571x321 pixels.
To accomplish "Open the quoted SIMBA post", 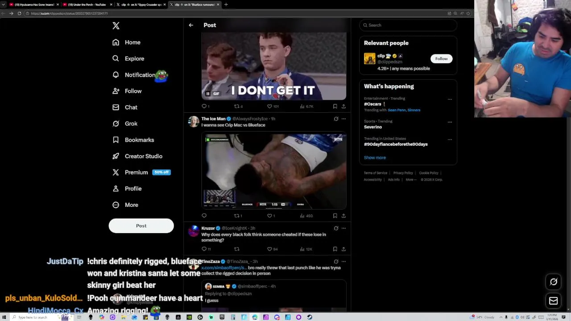I will pyautogui.click(x=274, y=296).
